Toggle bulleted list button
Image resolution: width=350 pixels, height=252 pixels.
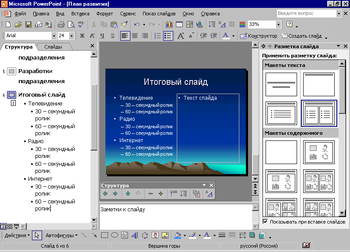168,36
